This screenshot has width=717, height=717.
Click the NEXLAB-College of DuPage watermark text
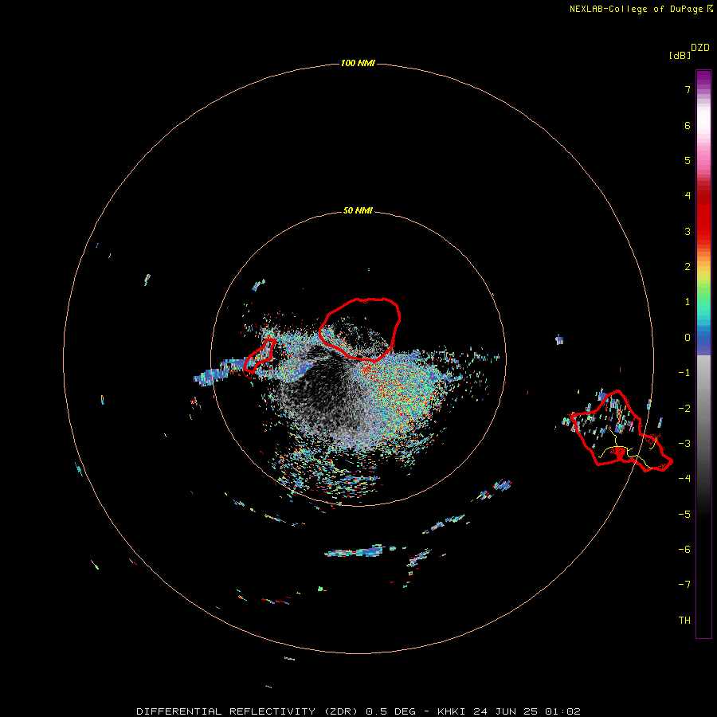tap(641, 9)
